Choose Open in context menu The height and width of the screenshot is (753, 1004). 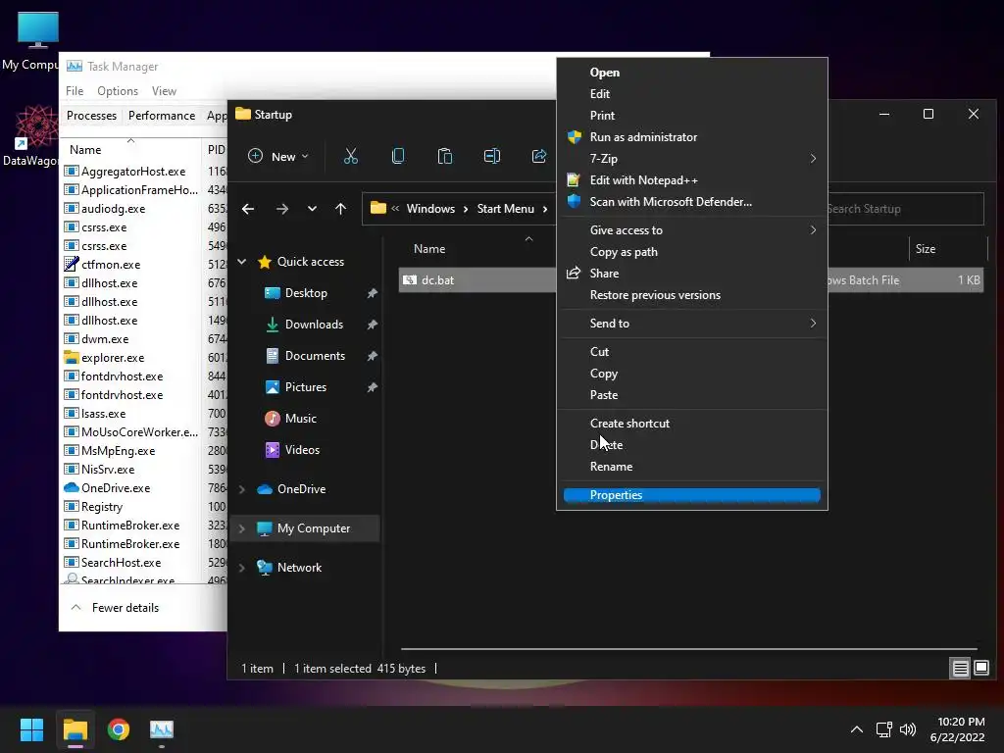click(x=691, y=73)
